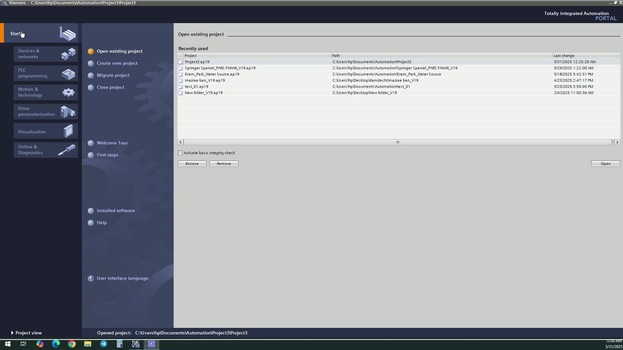
Task: Click the Online & Diagnostics screwdriver icon
Action: pos(67,150)
